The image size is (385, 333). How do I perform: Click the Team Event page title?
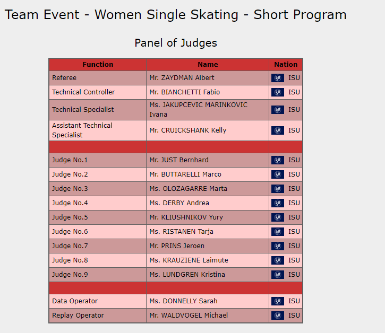(176, 15)
